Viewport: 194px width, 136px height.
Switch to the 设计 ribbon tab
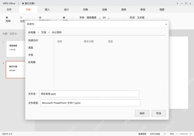tap(66, 9)
